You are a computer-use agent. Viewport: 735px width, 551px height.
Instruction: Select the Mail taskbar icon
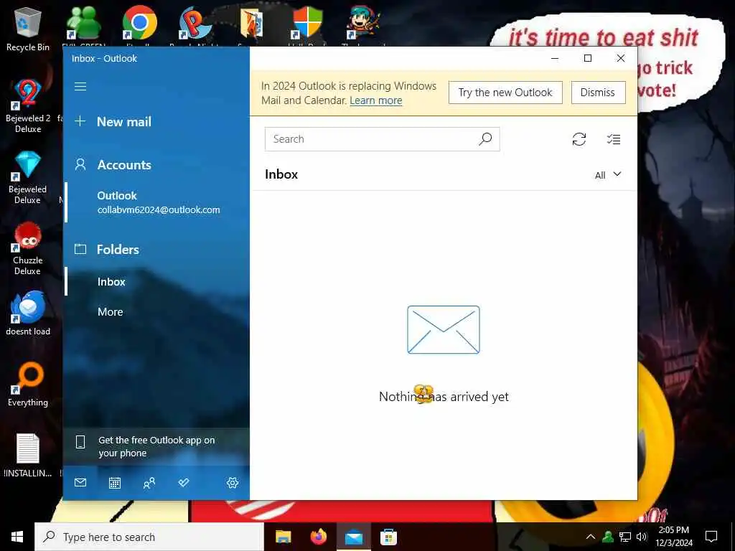pos(354,537)
